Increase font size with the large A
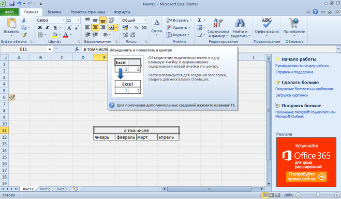 click(69, 27)
